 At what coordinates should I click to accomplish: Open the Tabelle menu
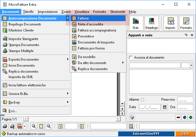pos(28,12)
